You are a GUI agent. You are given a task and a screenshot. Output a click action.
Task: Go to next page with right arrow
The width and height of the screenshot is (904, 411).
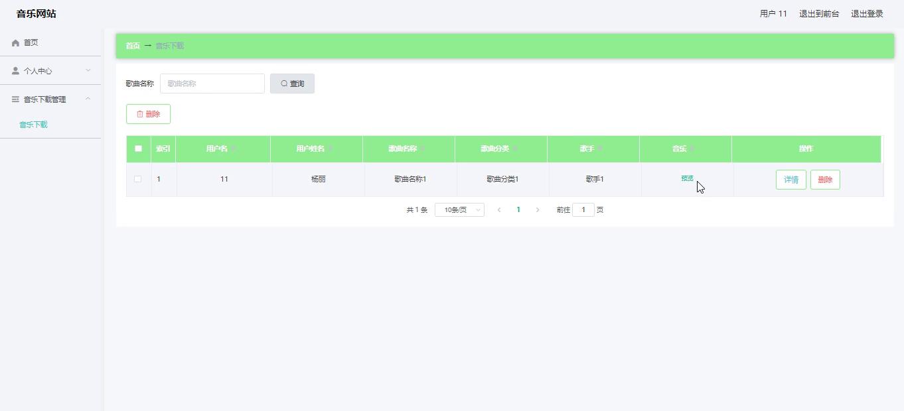538,210
